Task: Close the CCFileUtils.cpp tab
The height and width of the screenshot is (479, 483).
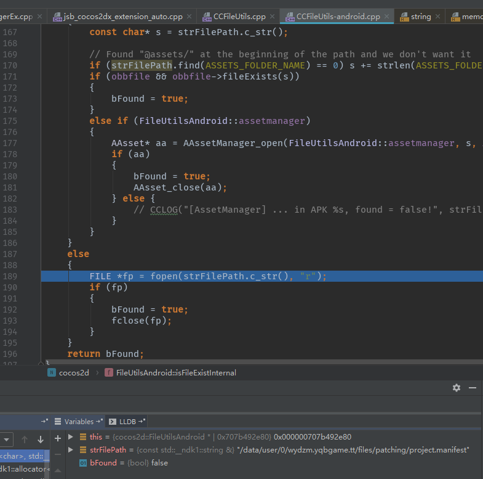Action: pyautogui.click(x=273, y=17)
